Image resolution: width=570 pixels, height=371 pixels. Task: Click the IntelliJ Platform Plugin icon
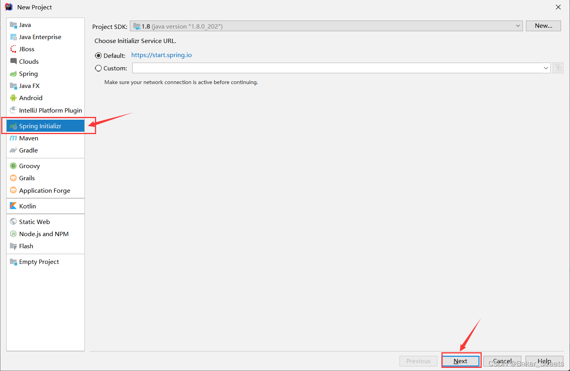13,110
